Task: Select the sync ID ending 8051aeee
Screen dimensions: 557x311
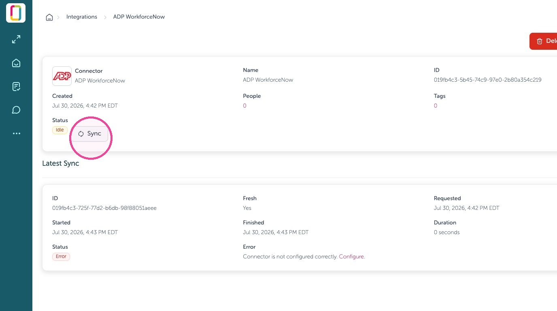Action: [x=104, y=208]
